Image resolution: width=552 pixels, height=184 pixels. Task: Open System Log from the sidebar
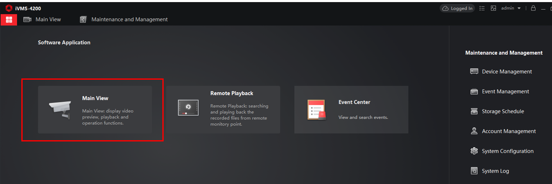tap(496, 171)
